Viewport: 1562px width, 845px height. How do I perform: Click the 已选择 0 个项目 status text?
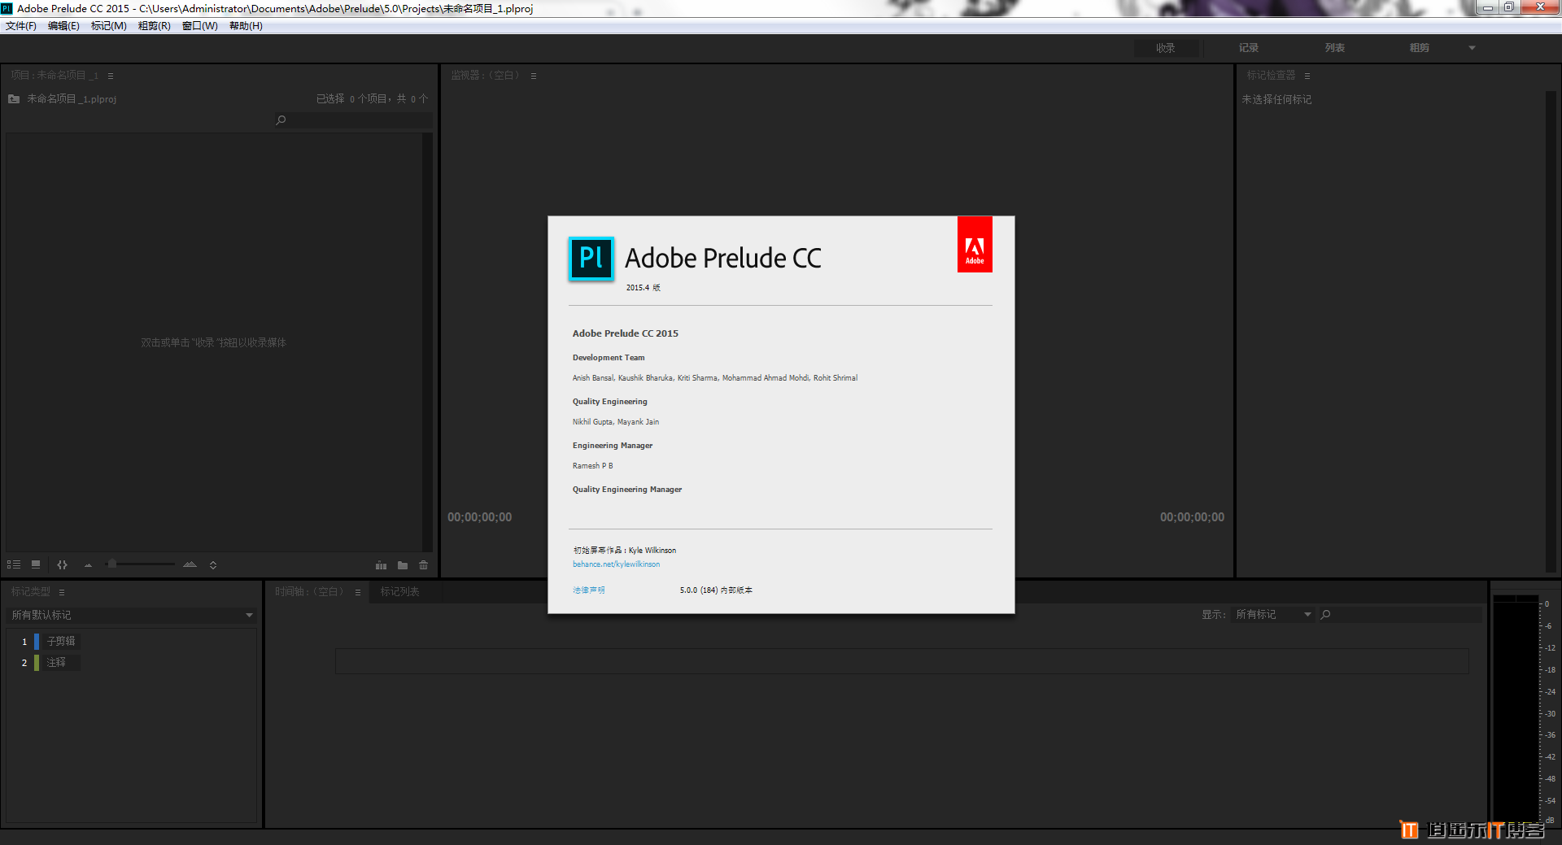[x=372, y=99]
